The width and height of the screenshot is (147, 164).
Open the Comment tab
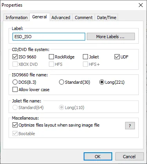click(84, 18)
